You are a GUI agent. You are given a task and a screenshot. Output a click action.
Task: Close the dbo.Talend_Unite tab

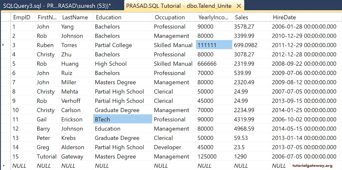238,6
